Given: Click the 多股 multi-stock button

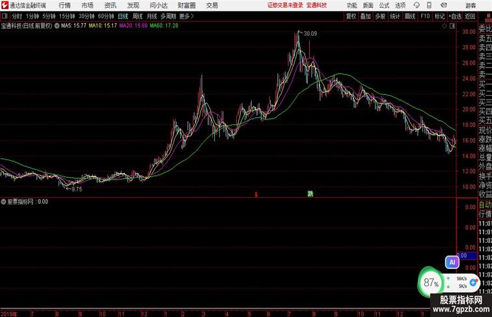Looking at the screenshot, I should (x=380, y=16).
